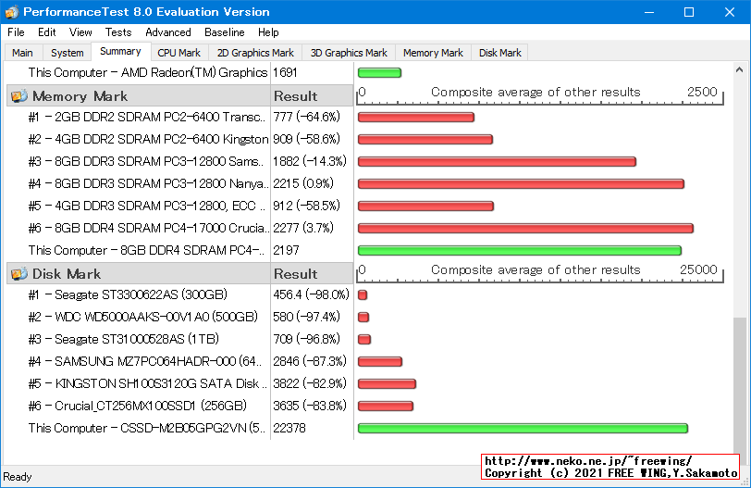Image resolution: width=751 pixels, height=488 pixels.
Task: Click the 'Ready' status bar text
Action: (18, 477)
